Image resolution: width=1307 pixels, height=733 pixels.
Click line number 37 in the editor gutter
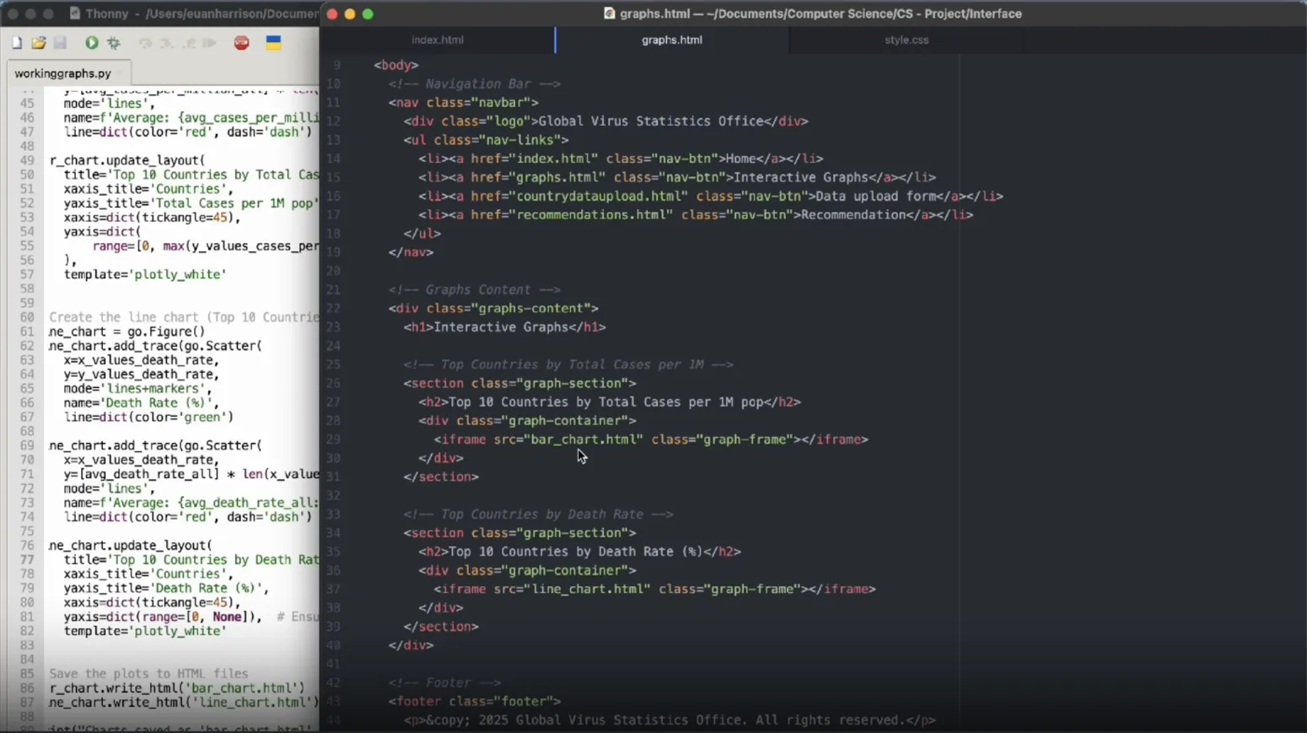pos(333,589)
